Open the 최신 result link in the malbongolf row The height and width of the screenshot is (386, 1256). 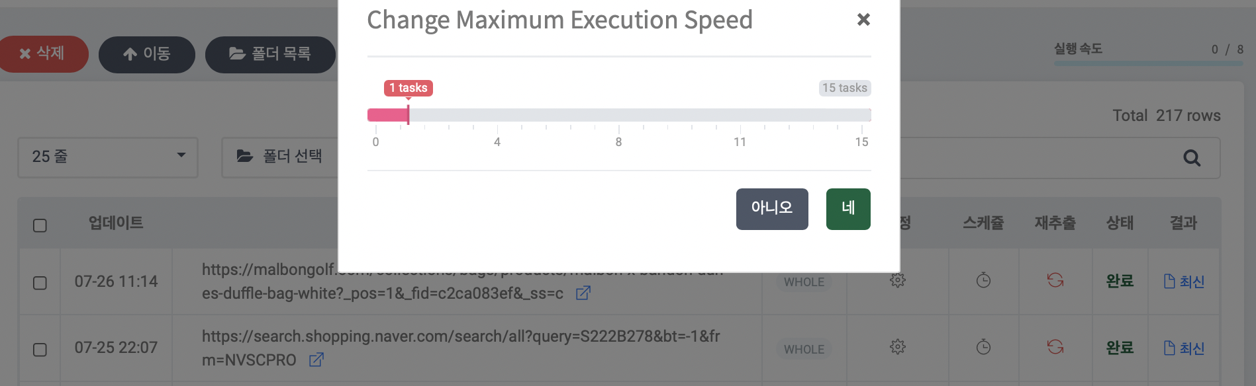pyautogui.click(x=1184, y=282)
